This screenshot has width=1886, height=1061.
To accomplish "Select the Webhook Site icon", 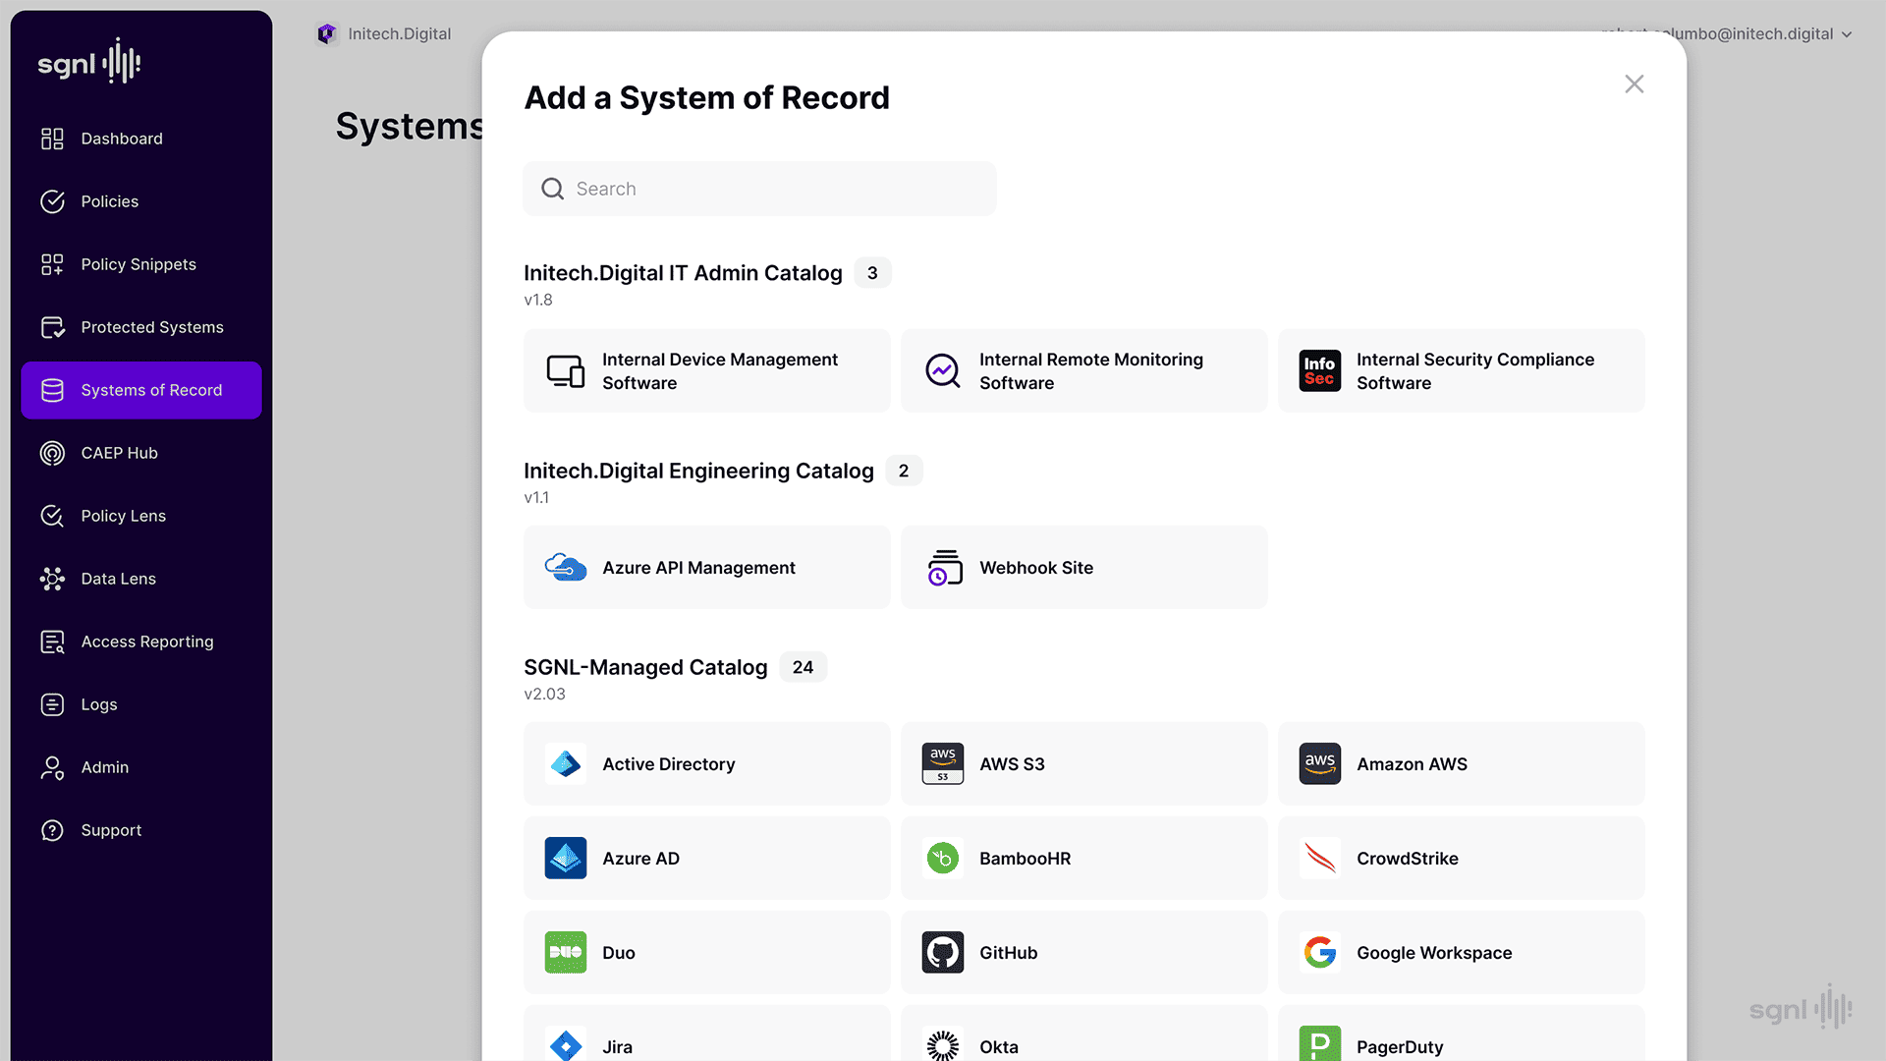I will (944, 567).
